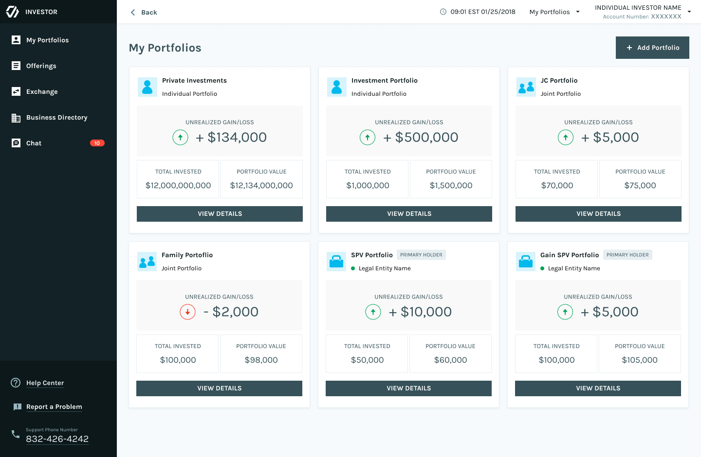Select Business Directory in the sidebar
The width and height of the screenshot is (701, 457).
[x=57, y=118]
